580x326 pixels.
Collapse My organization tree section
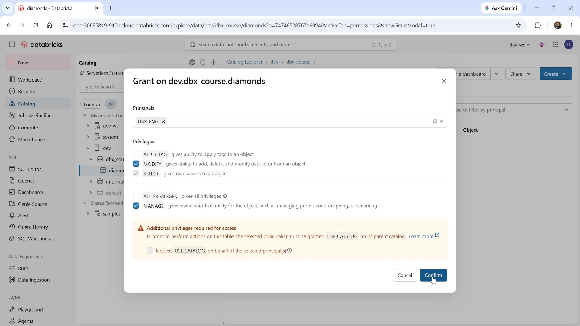click(85, 116)
